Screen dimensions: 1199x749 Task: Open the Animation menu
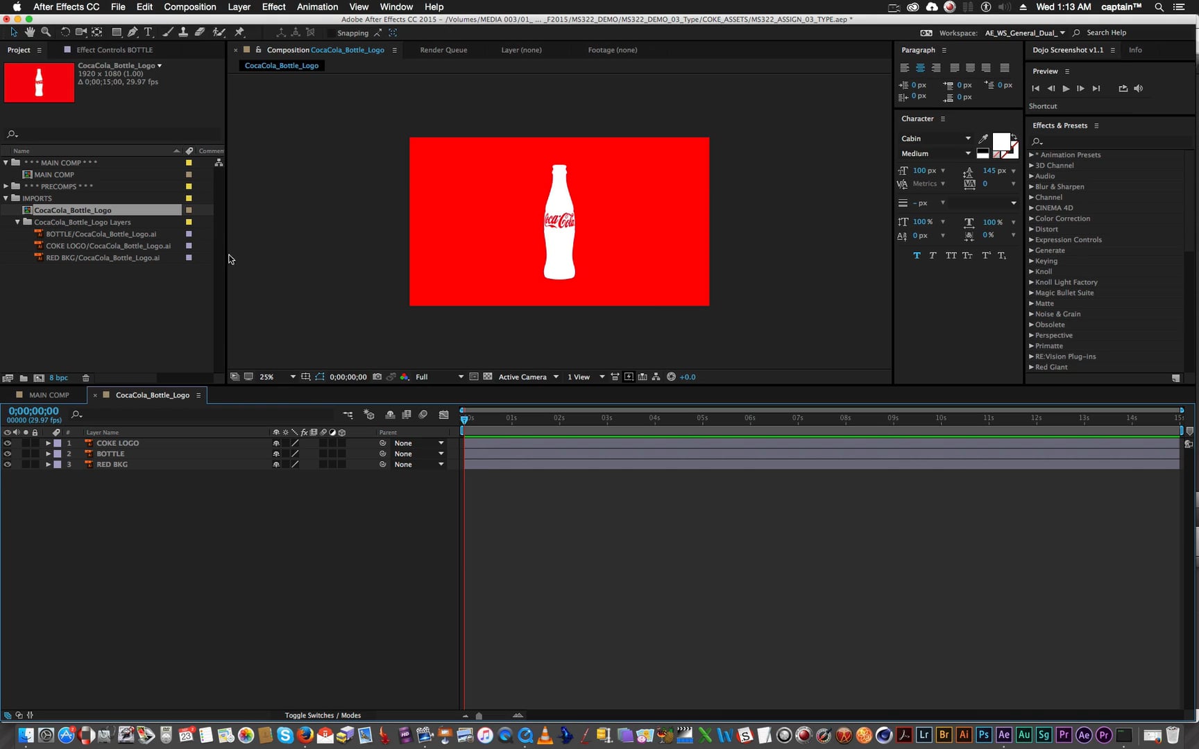coord(317,6)
